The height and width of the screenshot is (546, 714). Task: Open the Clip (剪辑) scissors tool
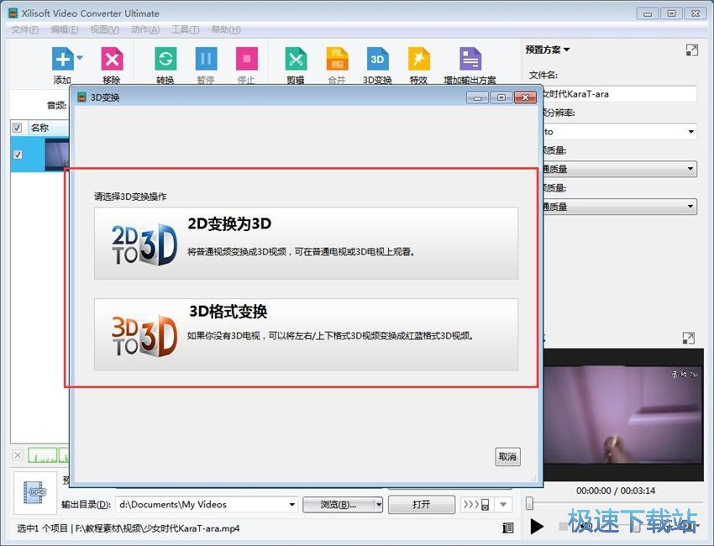[296, 59]
